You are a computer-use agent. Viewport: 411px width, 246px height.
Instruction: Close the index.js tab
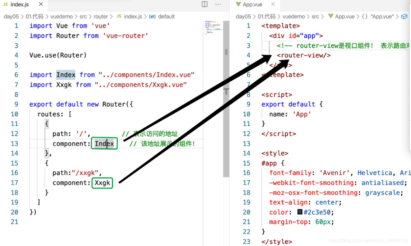click(x=41, y=4)
